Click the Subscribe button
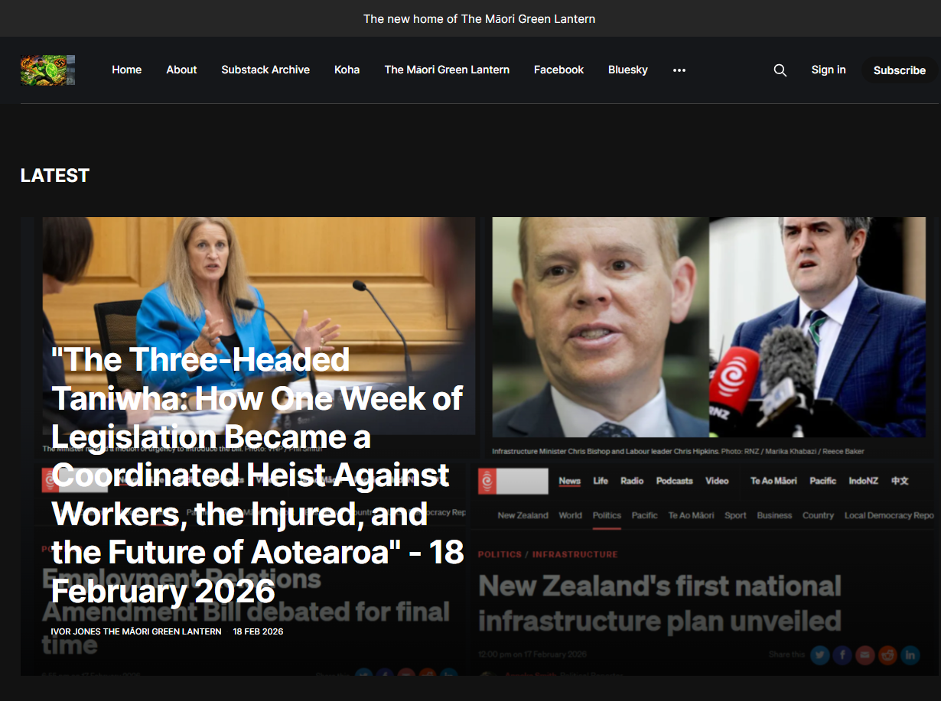 [900, 70]
